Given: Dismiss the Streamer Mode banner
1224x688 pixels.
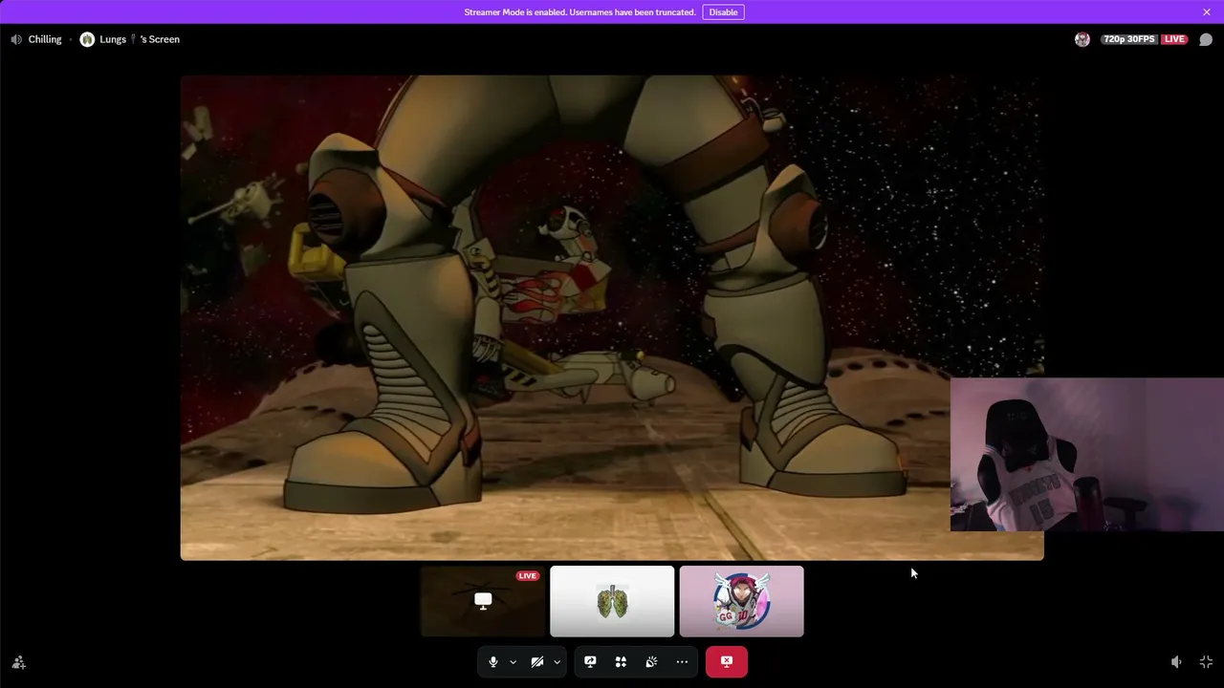Looking at the screenshot, I should [1207, 12].
